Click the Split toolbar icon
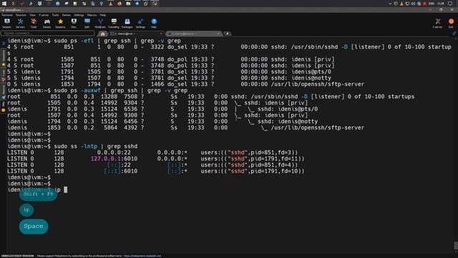The image size is (458, 258). 87,23
